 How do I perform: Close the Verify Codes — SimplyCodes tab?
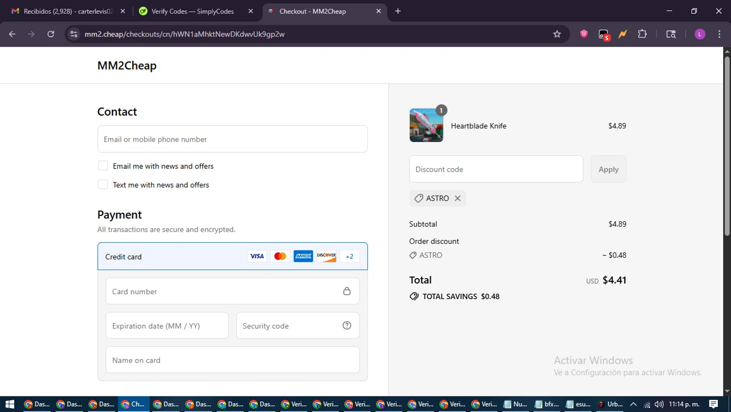coord(250,11)
